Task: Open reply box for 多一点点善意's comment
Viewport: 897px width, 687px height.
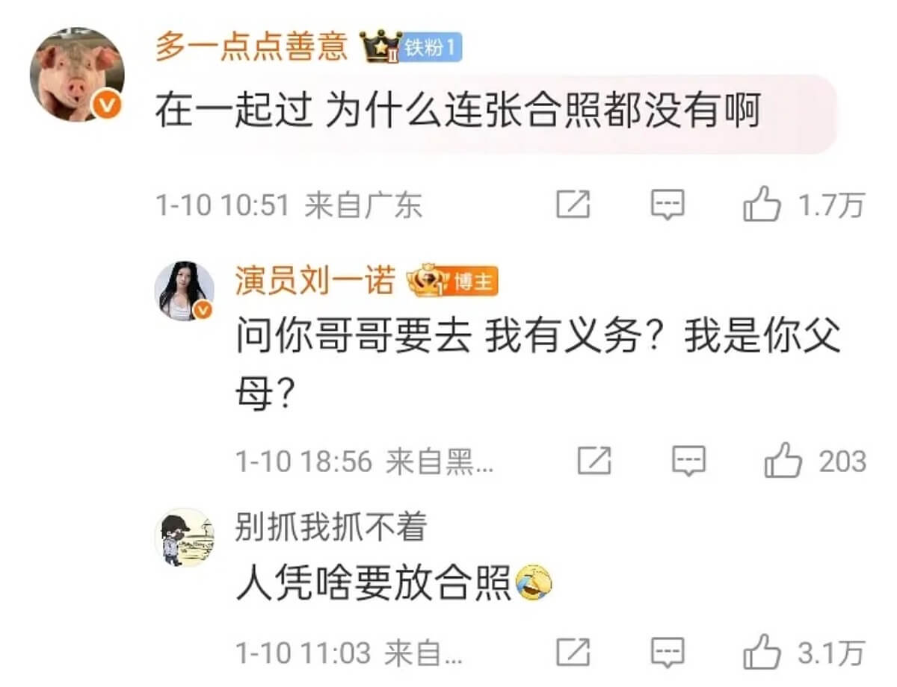Action: tap(668, 204)
